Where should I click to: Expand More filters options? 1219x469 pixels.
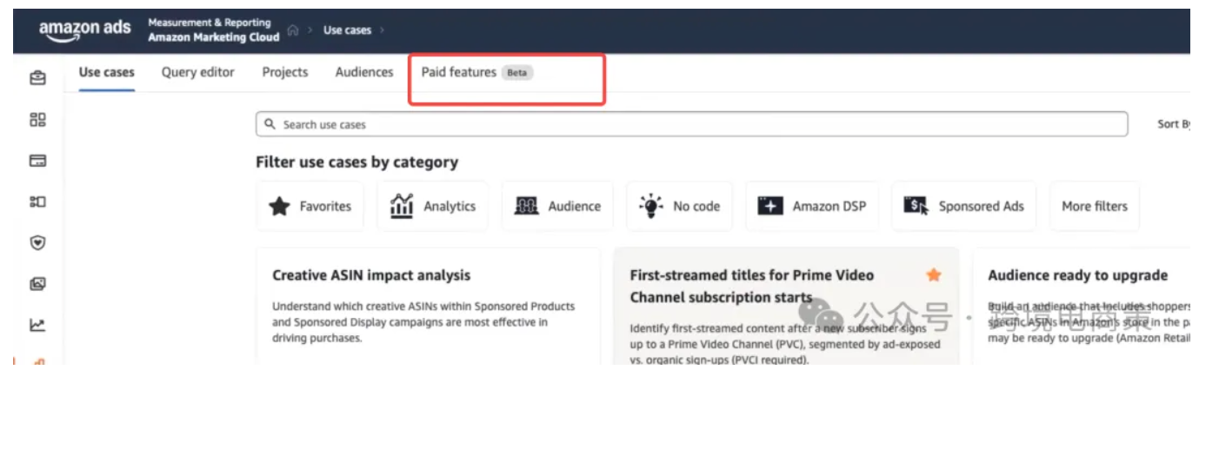click(1095, 206)
